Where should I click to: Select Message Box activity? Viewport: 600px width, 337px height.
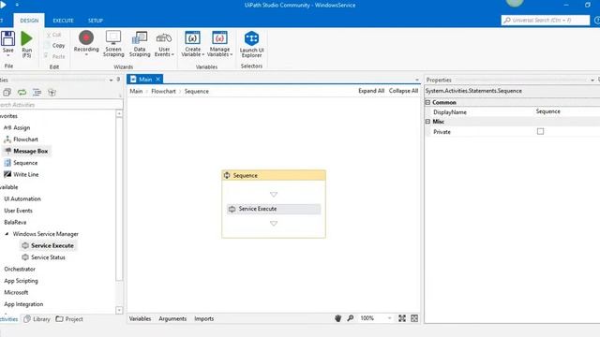coord(26,152)
